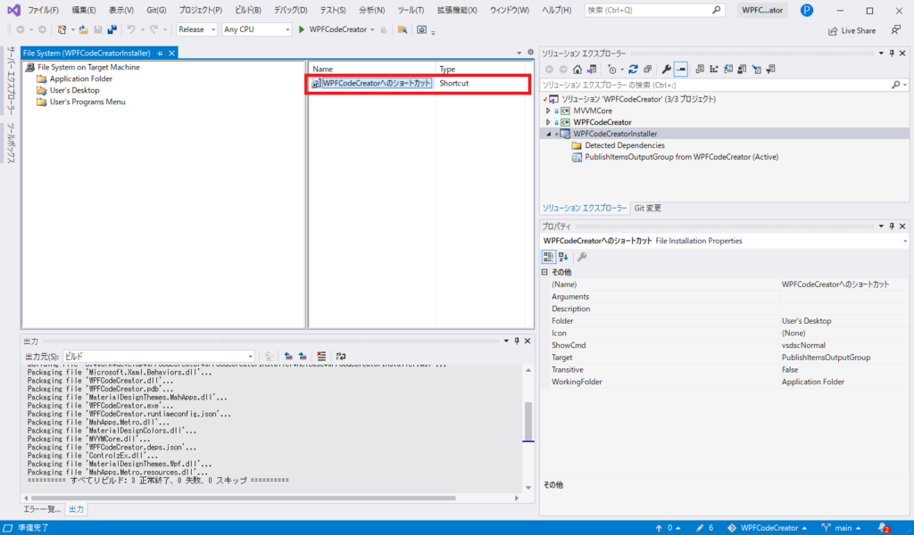Image resolution: width=914 pixels, height=535 pixels.
Task: Click the Output panel horizontal scrollbar thumb
Action: tap(244, 498)
